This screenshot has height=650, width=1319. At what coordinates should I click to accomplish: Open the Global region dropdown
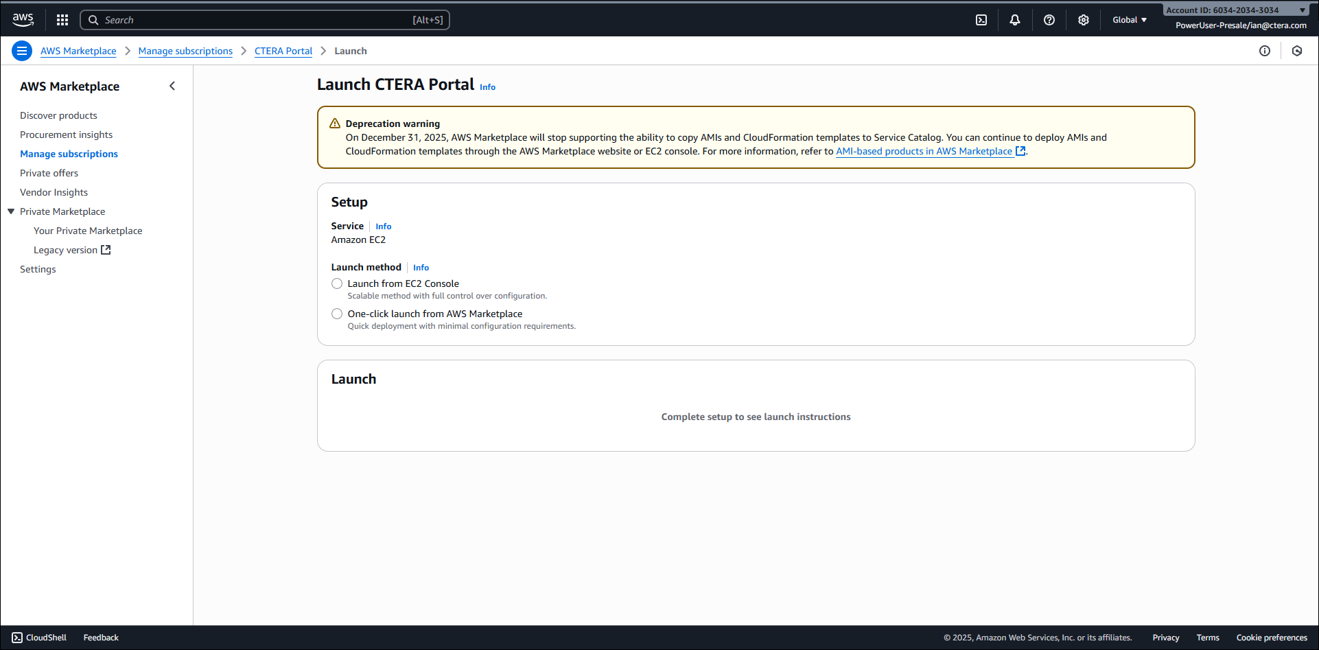(x=1130, y=20)
